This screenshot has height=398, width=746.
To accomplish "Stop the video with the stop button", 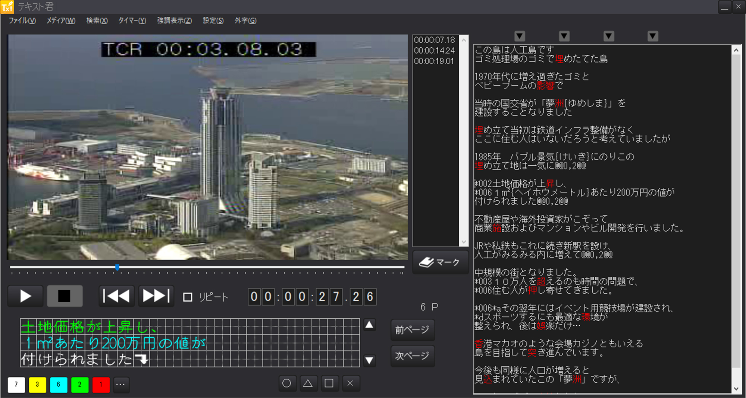I will pos(65,296).
